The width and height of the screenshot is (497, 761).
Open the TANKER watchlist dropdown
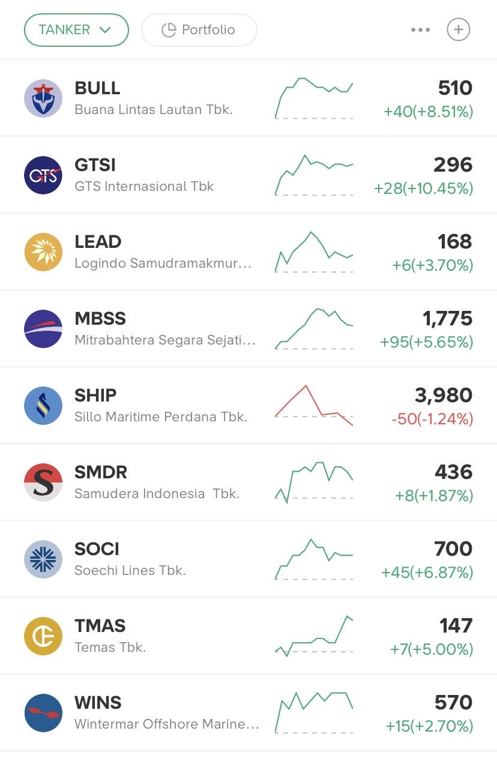tap(76, 30)
